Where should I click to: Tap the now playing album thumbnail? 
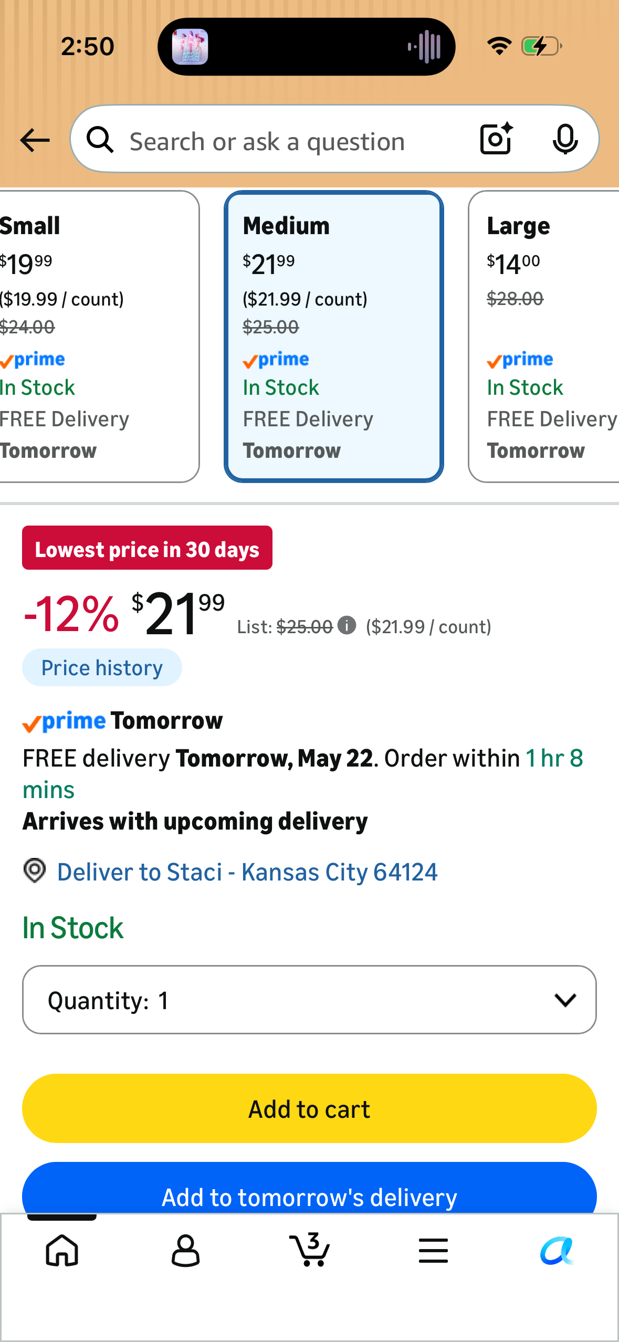(190, 47)
